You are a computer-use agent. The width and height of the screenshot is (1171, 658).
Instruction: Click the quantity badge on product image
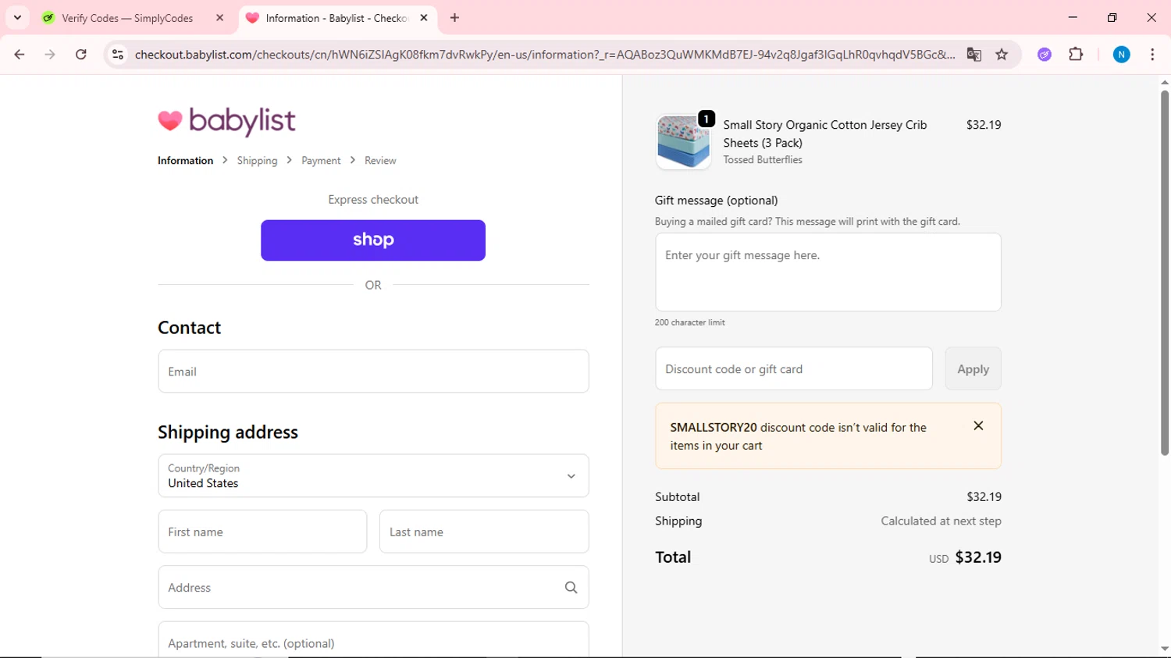(x=707, y=119)
